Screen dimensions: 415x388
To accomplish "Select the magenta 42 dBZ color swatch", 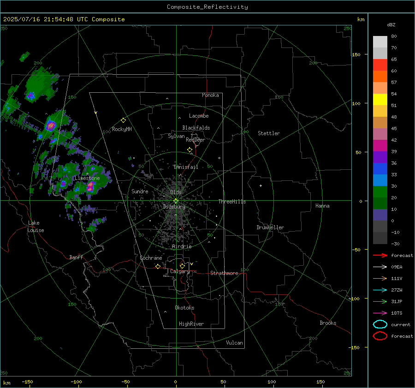I will [380, 145].
